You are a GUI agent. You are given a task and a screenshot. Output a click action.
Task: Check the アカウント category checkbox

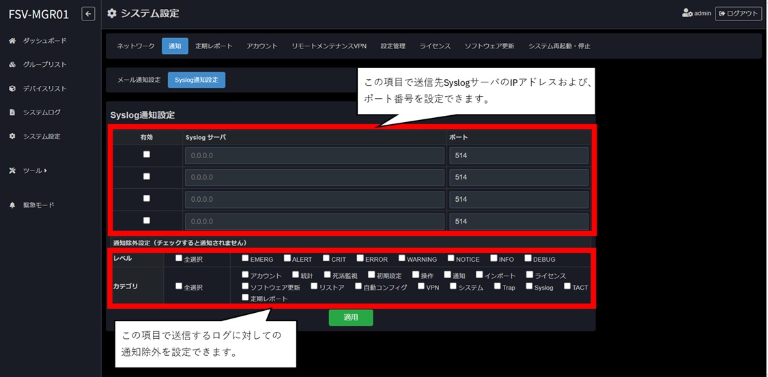click(x=245, y=275)
